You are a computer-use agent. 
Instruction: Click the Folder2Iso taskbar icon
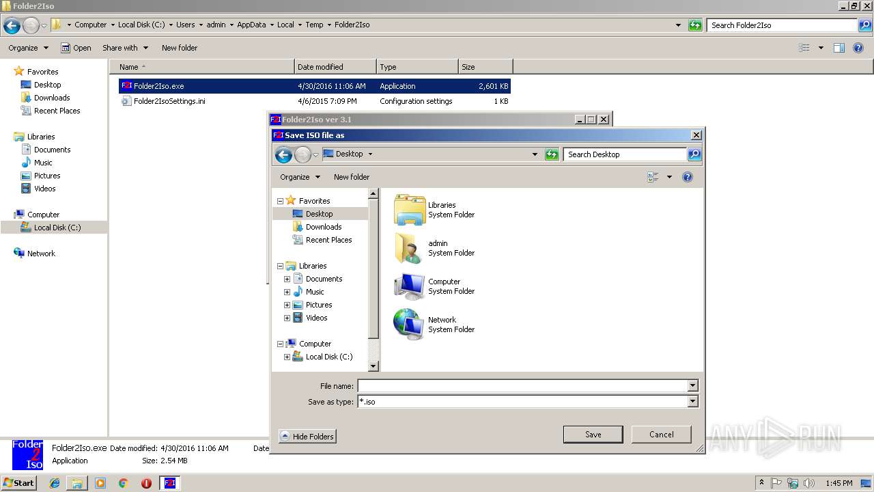point(170,483)
